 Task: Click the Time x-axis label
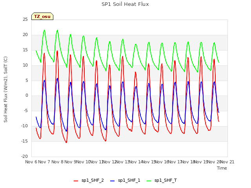pos(222,168)
